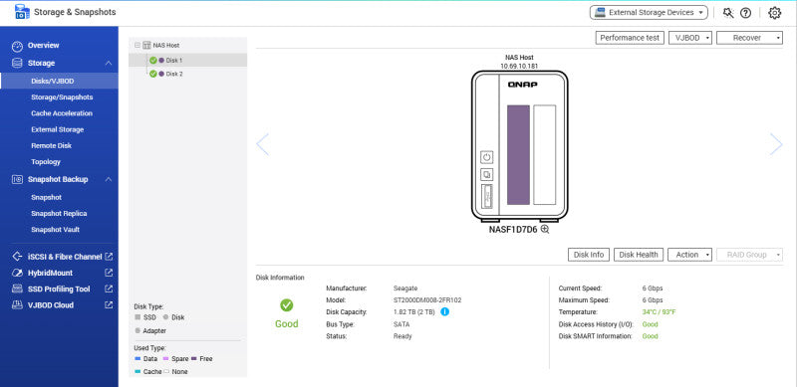Open the help question mark icon
This screenshot has width=797, height=387.
(745, 13)
